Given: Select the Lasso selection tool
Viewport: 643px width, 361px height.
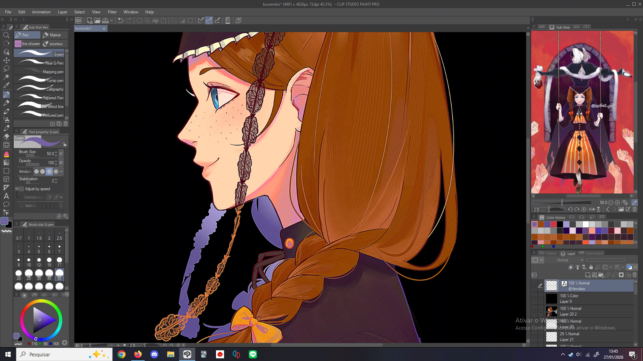Looking at the screenshot, I should (x=6, y=69).
